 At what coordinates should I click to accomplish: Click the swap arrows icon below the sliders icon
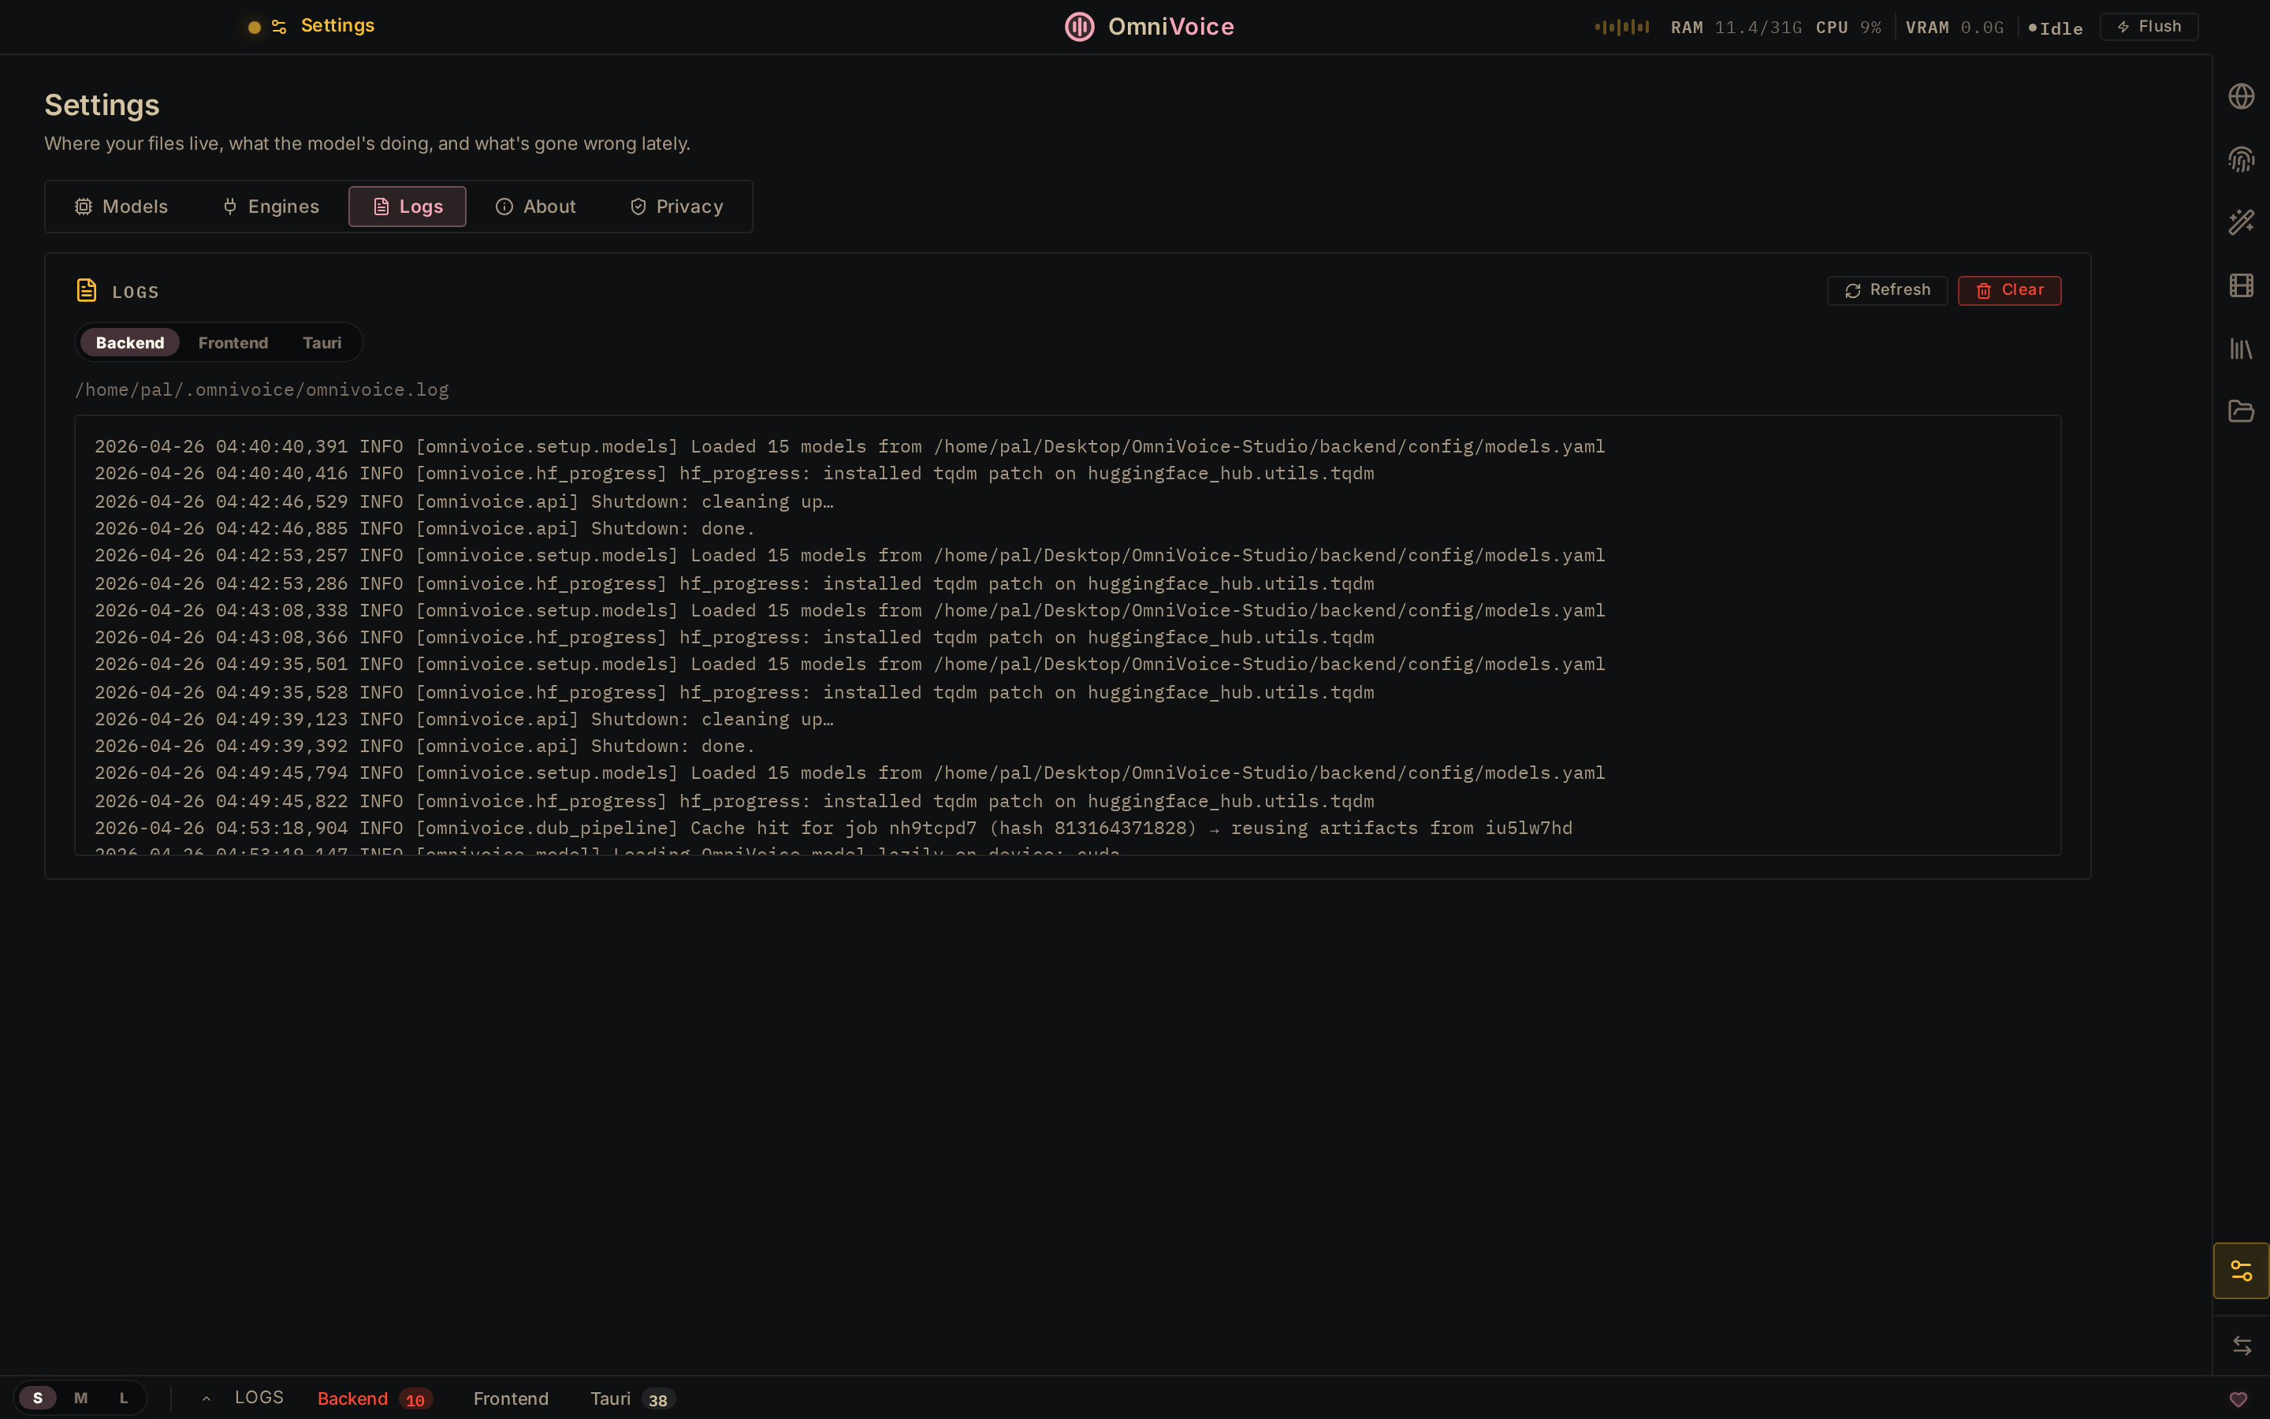[2242, 1345]
